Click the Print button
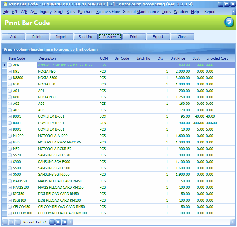The height and width of the screenshot is (227, 237). tap(134, 37)
